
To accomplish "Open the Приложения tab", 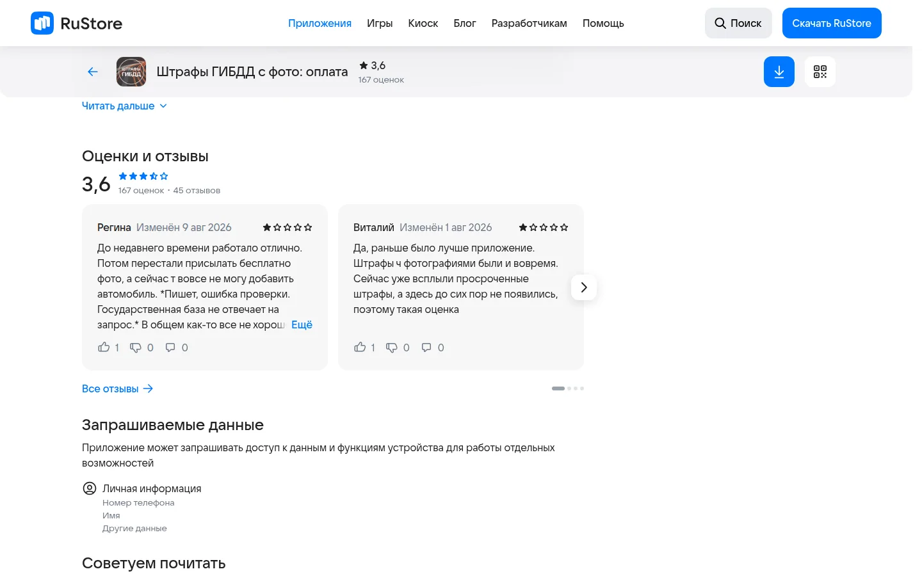I will pos(319,23).
